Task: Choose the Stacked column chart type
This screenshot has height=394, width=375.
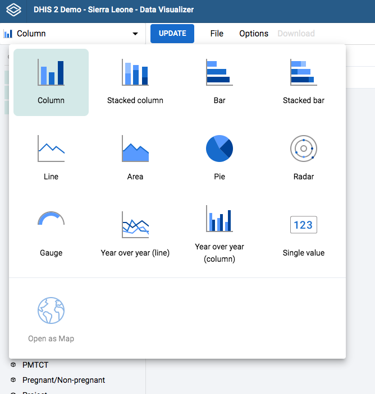Action: point(135,82)
